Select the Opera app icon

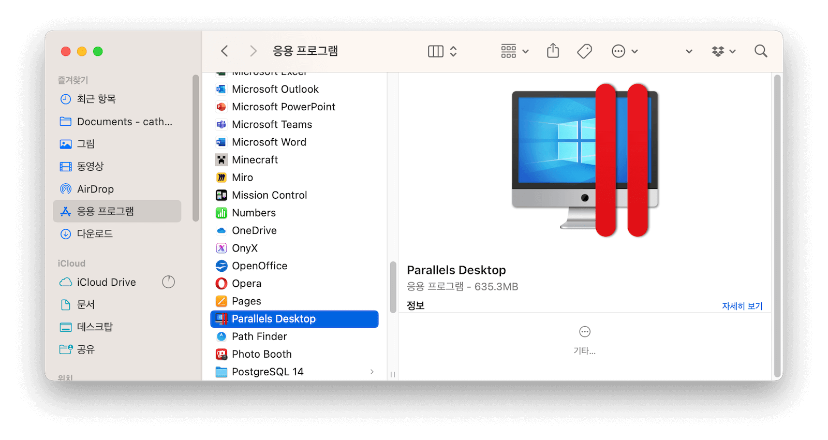[221, 283]
